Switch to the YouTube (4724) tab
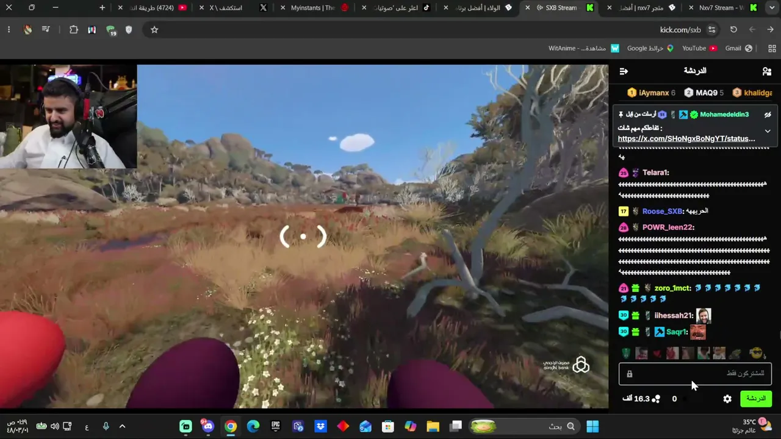 click(153, 8)
